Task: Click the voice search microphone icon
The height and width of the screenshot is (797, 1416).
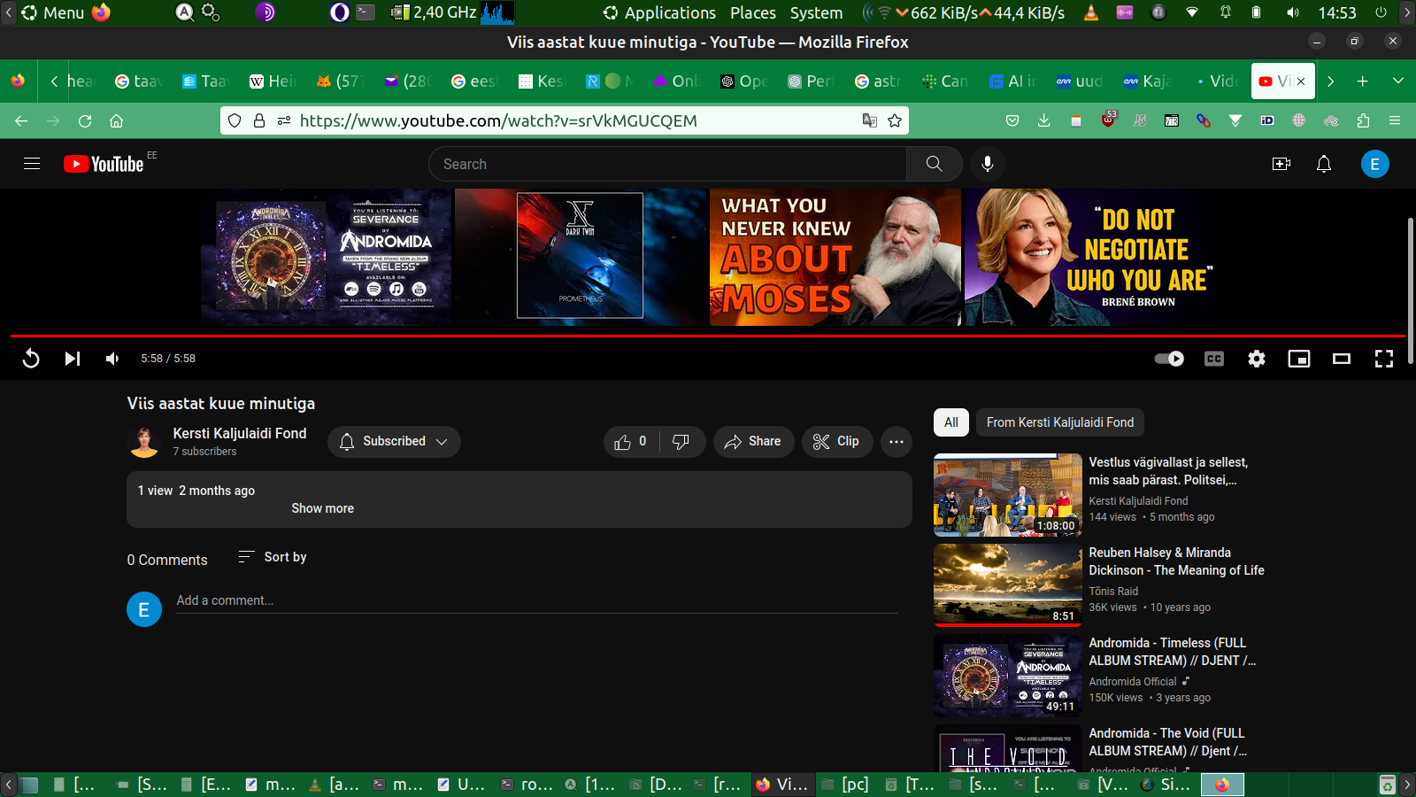Action: 987,164
